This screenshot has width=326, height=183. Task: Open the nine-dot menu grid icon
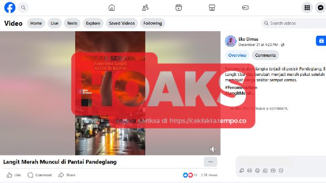pos(307,8)
